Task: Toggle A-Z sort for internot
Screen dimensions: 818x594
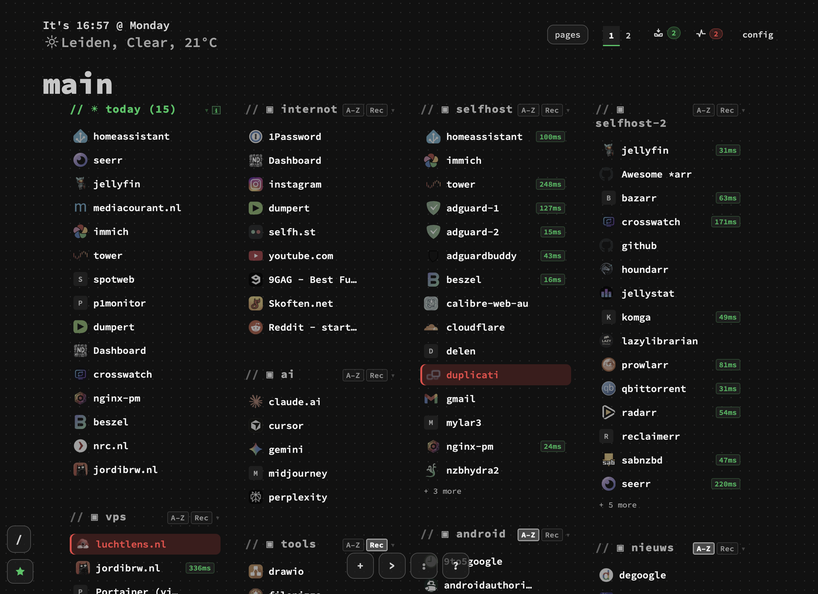Action: point(353,110)
